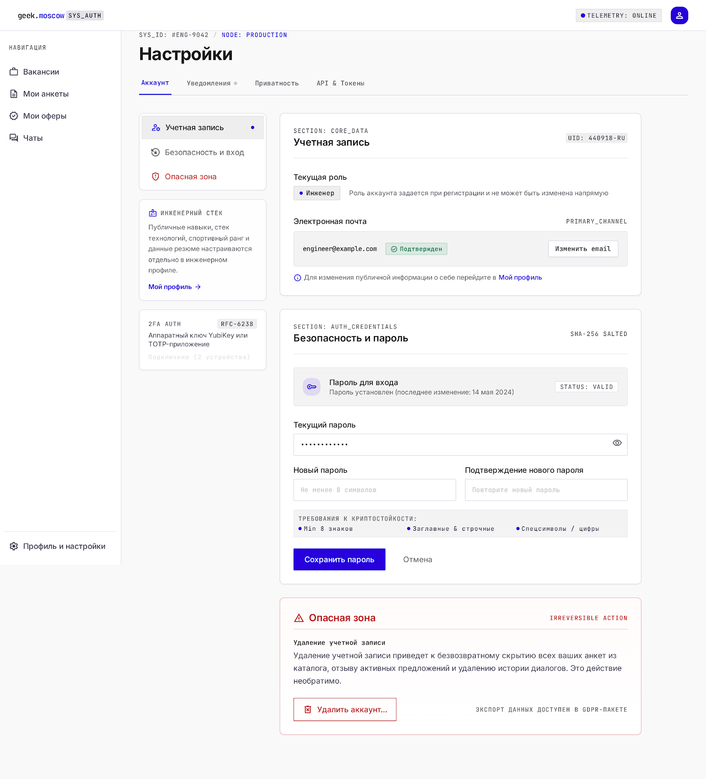Open the Уведомления tab
706x779 pixels.
tap(212, 83)
